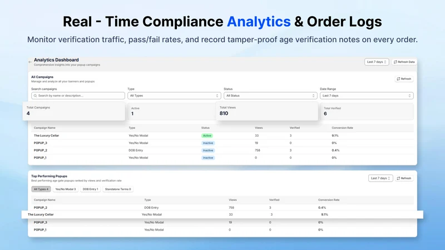This screenshot has height=250, width=445.
Task: Click the back arrow beside Analytics Dashboard
Action: tap(30, 62)
